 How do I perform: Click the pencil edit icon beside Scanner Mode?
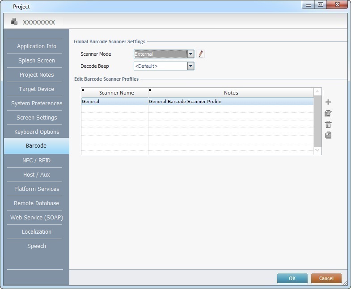[201, 54]
